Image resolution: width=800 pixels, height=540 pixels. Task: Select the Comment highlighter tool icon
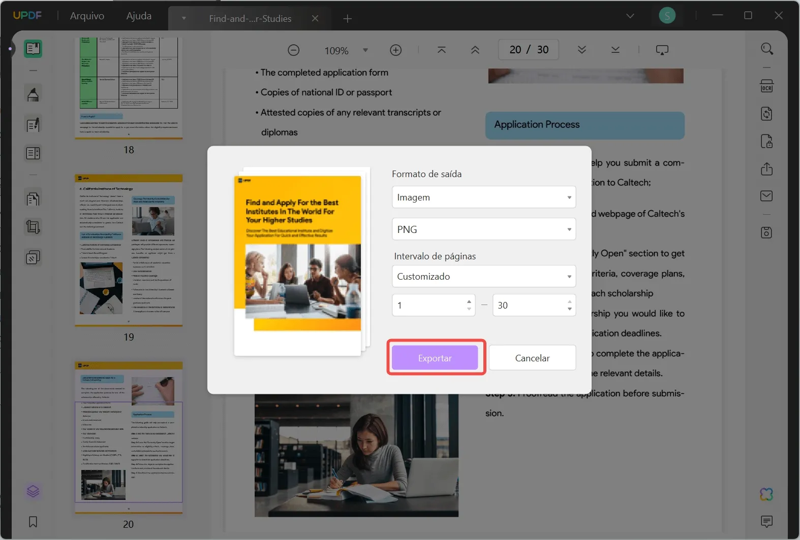[x=33, y=94]
